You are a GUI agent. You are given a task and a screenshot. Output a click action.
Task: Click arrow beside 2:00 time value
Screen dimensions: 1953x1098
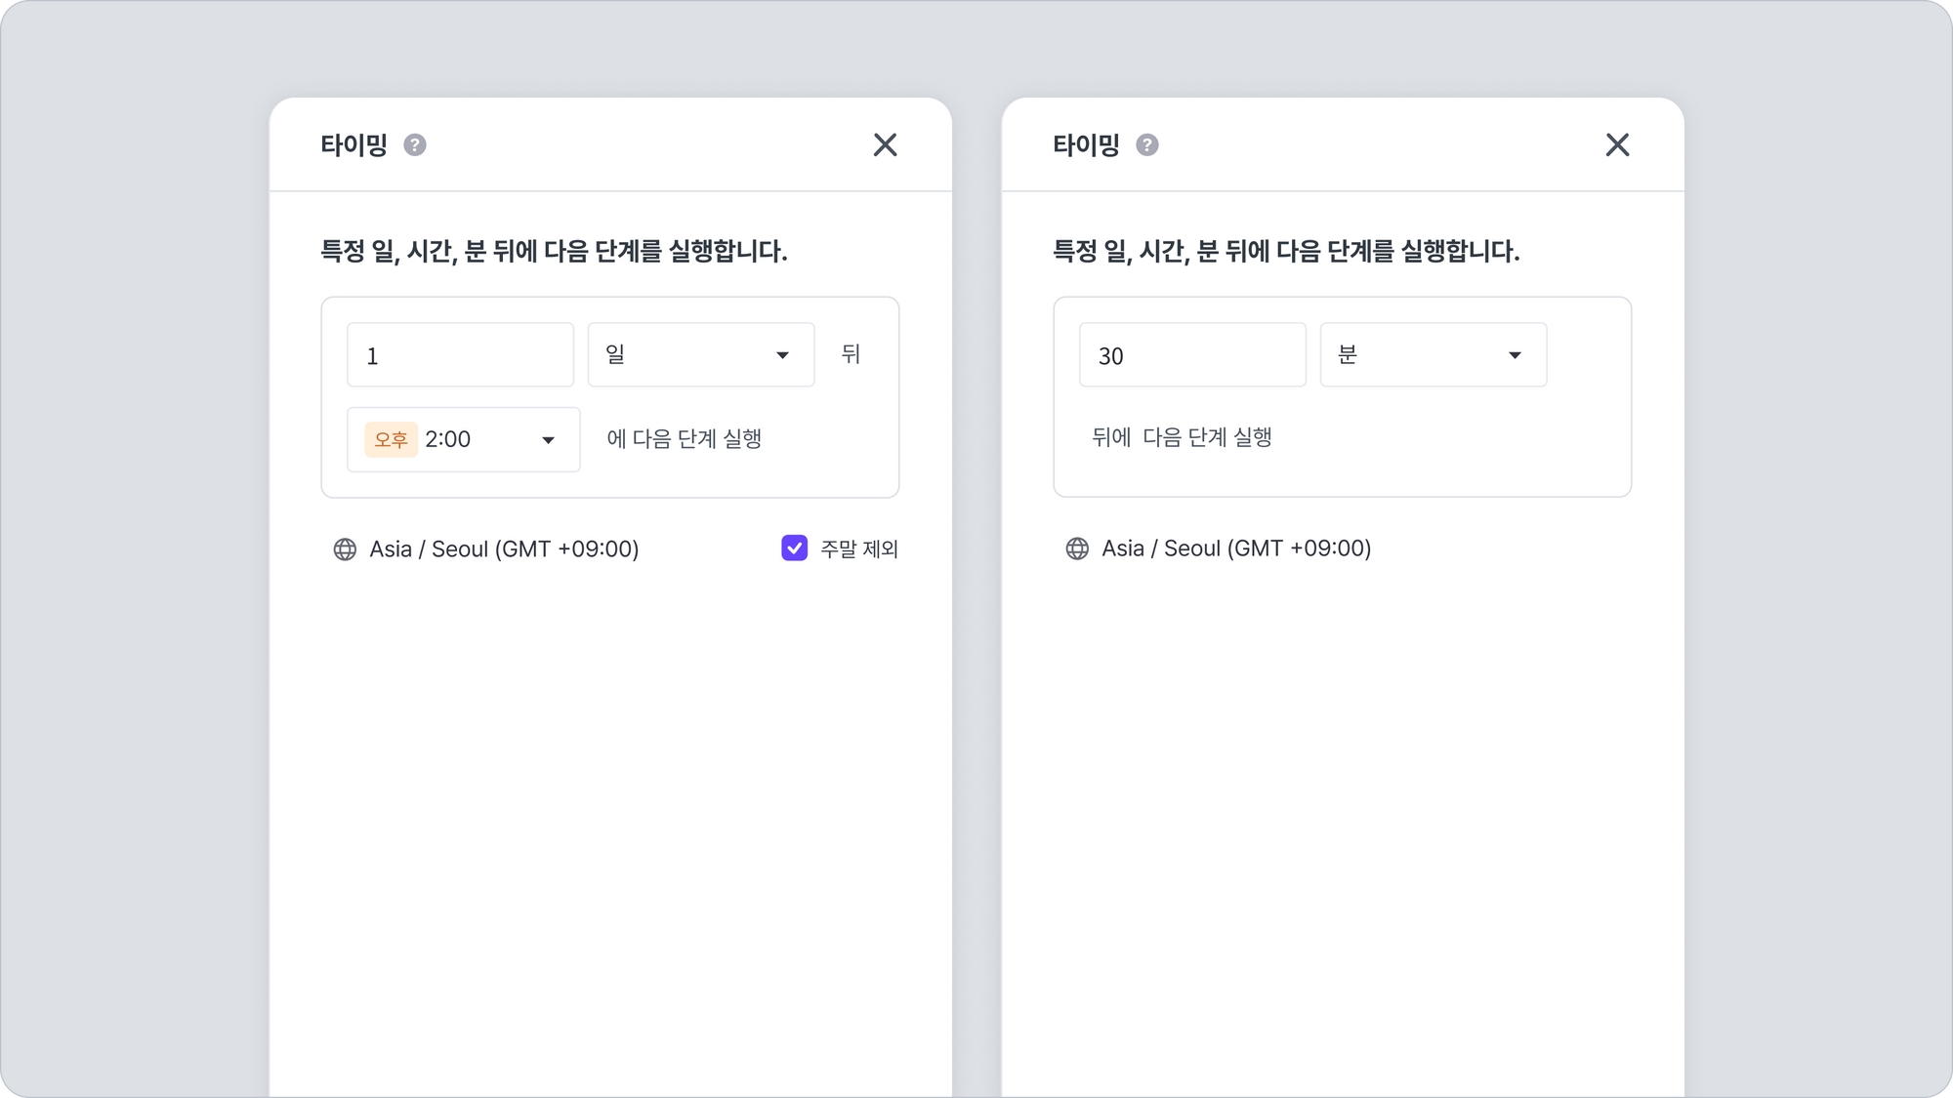pyautogui.click(x=548, y=440)
